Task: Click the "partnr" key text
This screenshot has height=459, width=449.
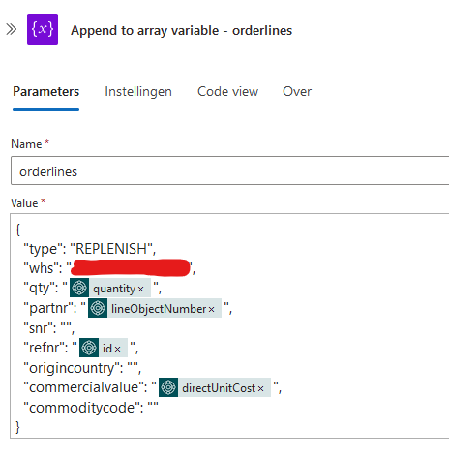Action: point(48,308)
